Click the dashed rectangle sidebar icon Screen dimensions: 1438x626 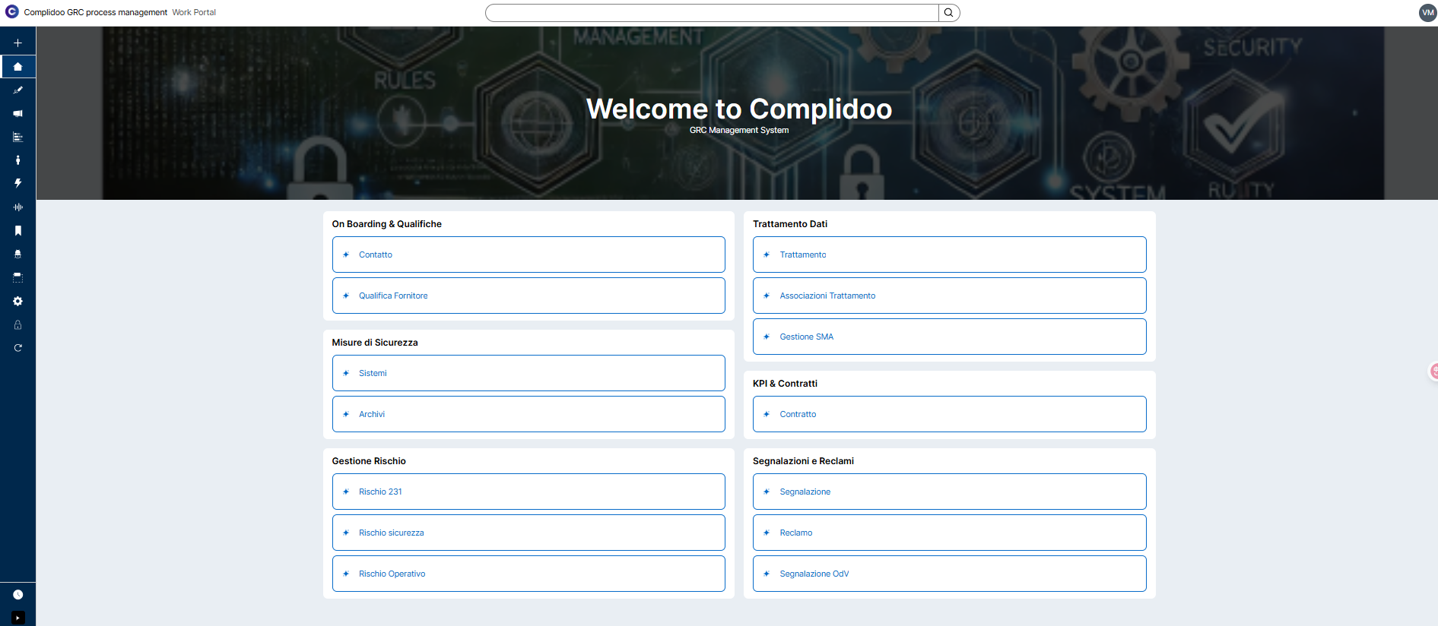click(17, 278)
